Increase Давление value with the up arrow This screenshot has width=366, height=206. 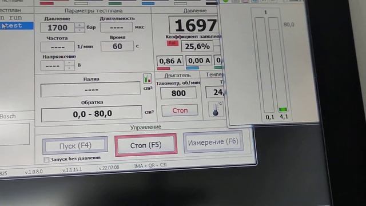(80, 25)
